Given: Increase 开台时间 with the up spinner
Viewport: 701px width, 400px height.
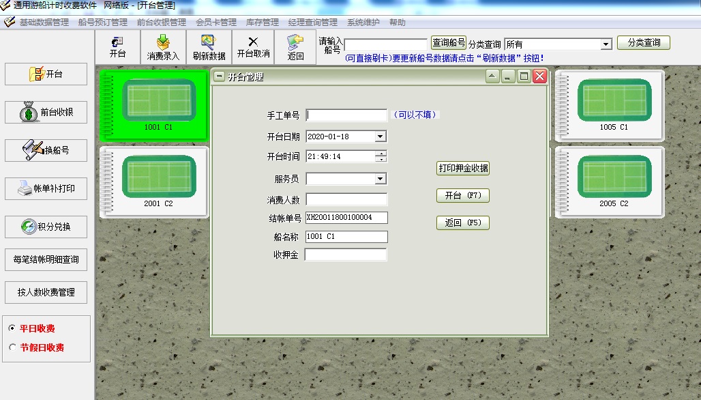Looking at the screenshot, I should point(381,154).
